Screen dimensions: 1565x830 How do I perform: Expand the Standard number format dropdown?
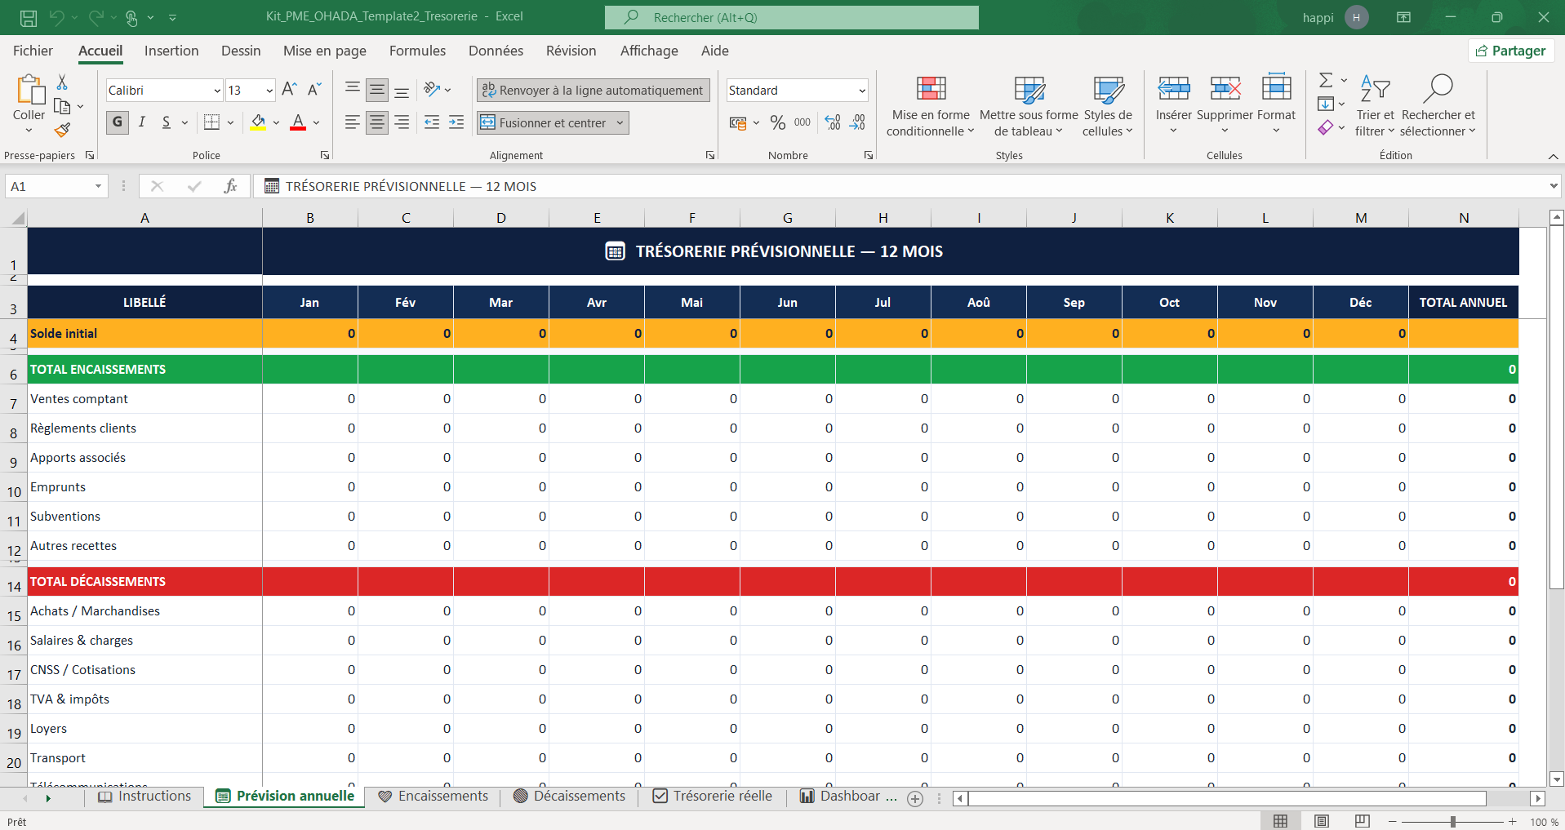click(862, 91)
